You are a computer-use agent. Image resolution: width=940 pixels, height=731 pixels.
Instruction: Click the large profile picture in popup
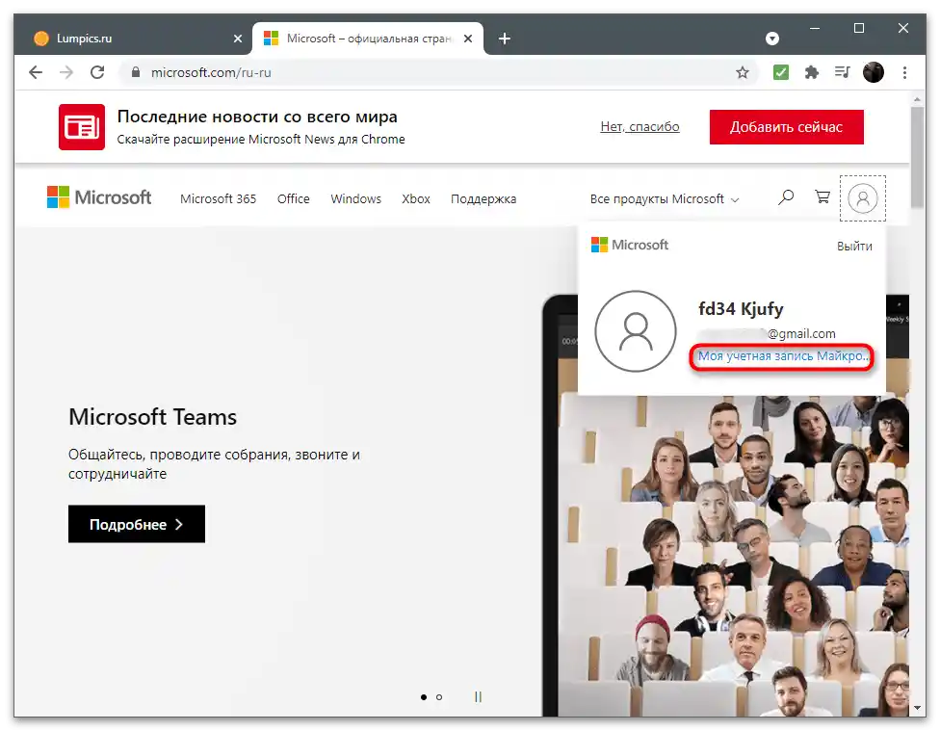[x=636, y=331]
